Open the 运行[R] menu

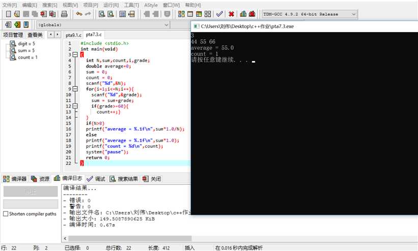[x=111, y=5]
